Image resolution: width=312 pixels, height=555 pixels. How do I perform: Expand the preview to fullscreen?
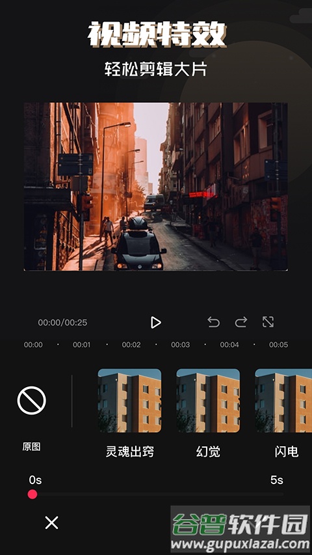(x=268, y=322)
